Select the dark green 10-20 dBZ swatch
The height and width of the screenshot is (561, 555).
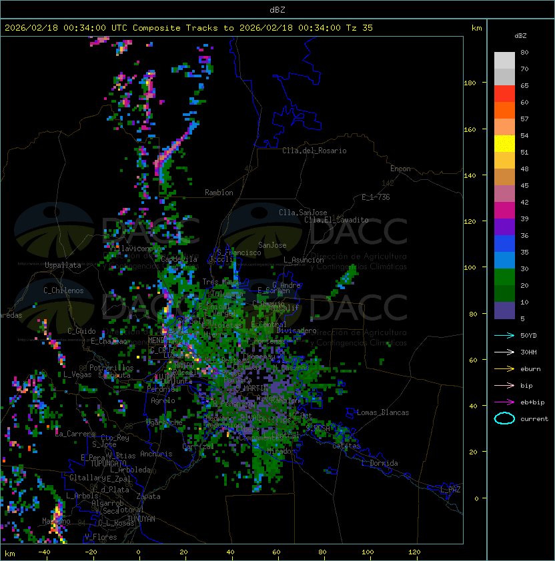tap(504, 293)
